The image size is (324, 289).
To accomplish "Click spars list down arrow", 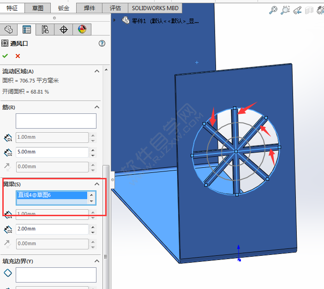I will 91,201.
